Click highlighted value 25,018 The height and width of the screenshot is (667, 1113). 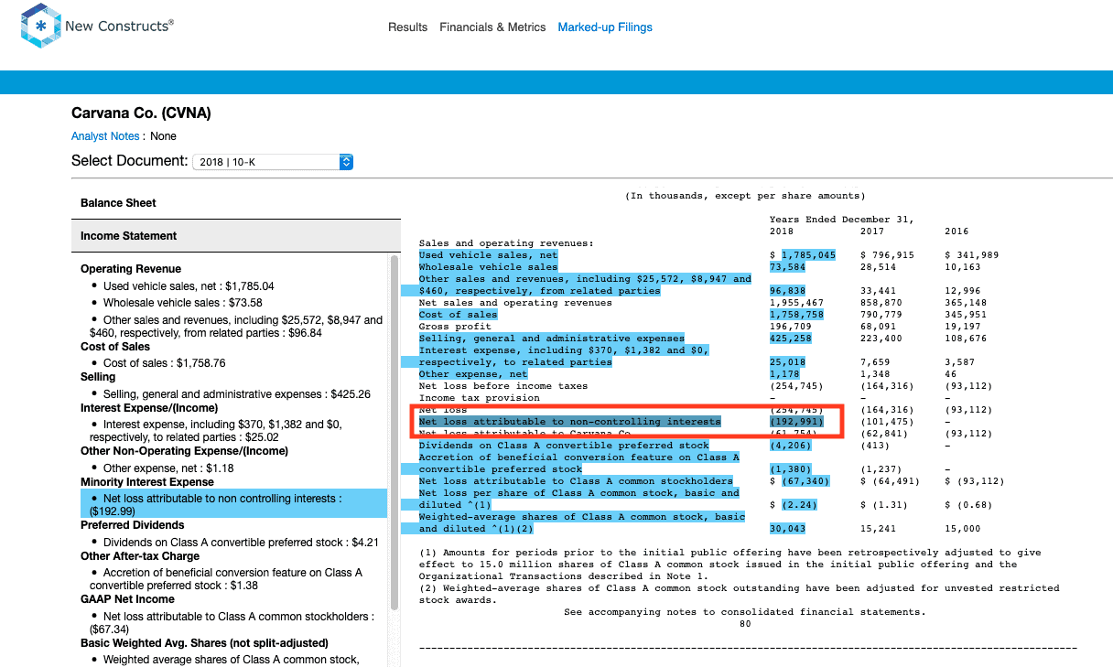pos(788,362)
